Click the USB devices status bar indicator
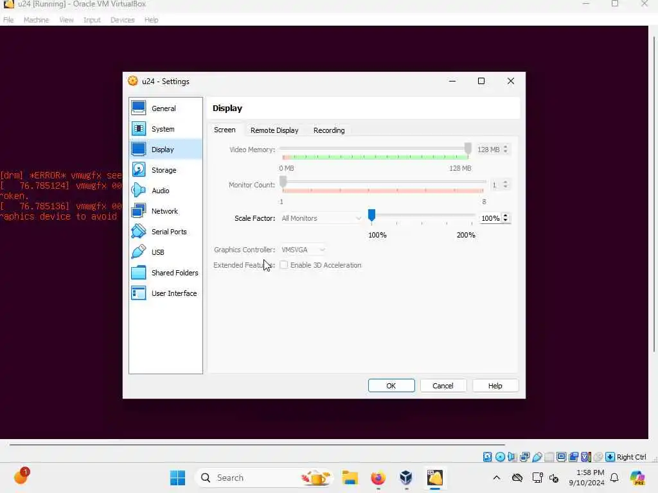This screenshot has height=493, width=658. pyautogui.click(x=537, y=457)
